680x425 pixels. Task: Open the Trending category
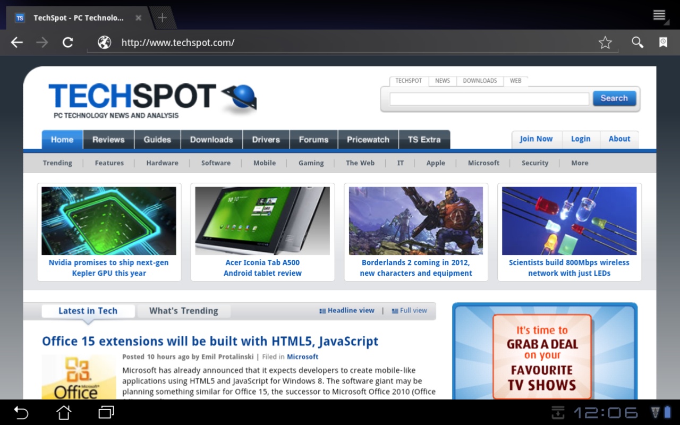click(x=57, y=163)
